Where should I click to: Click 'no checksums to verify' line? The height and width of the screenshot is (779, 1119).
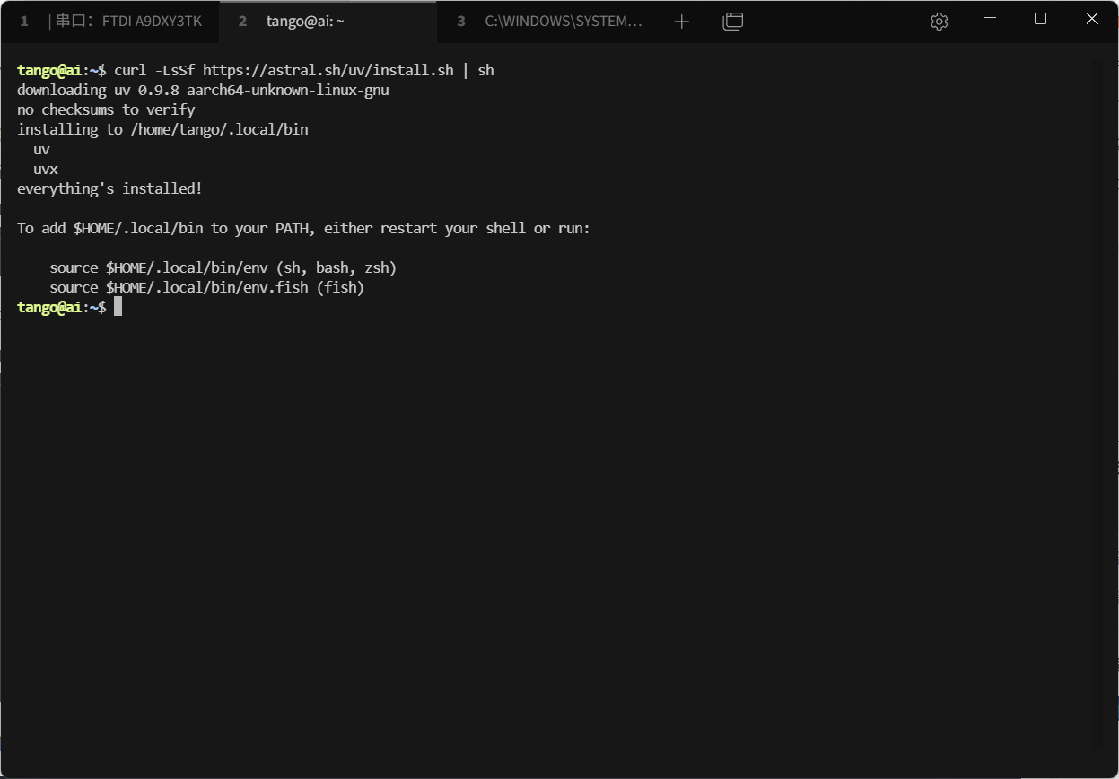coord(106,109)
